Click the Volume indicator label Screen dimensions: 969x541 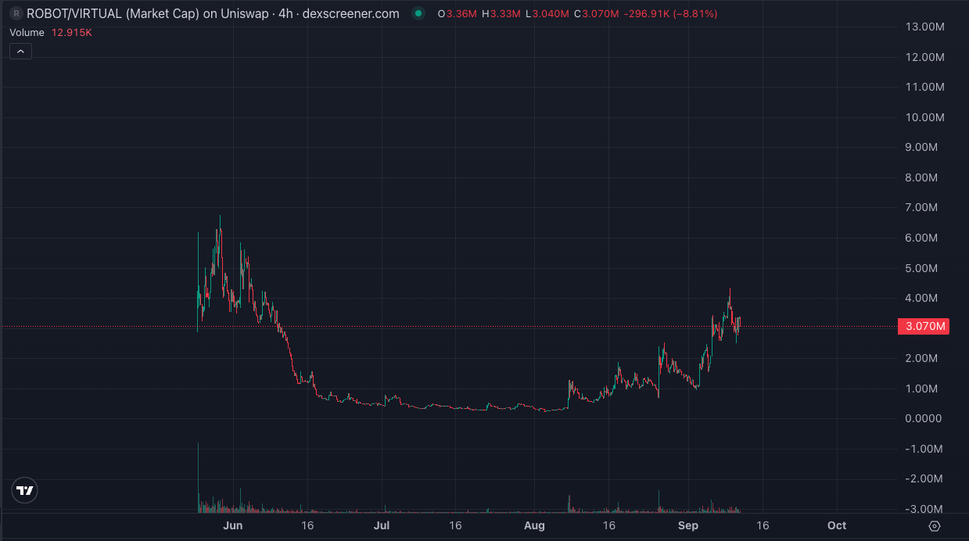pyautogui.click(x=27, y=33)
